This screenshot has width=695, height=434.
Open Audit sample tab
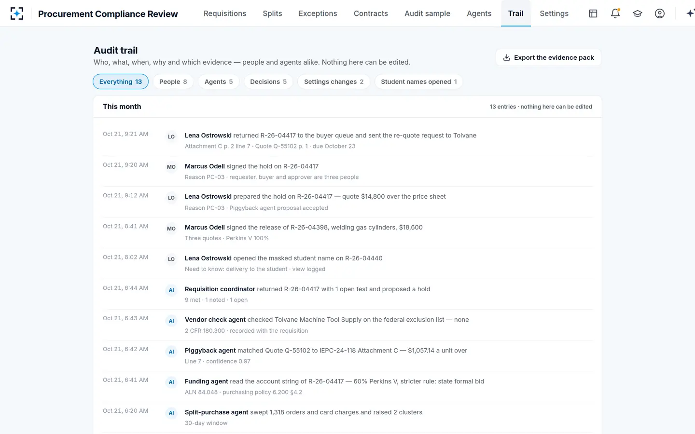[427, 14]
